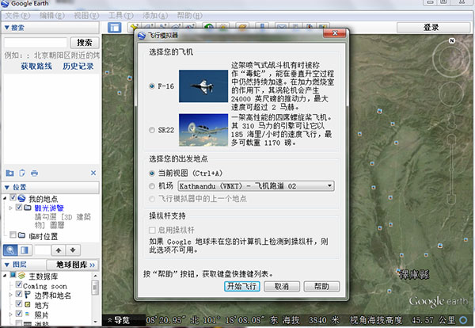Clear search results with the X icon
The height and width of the screenshot is (328, 475).
point(93,172)
